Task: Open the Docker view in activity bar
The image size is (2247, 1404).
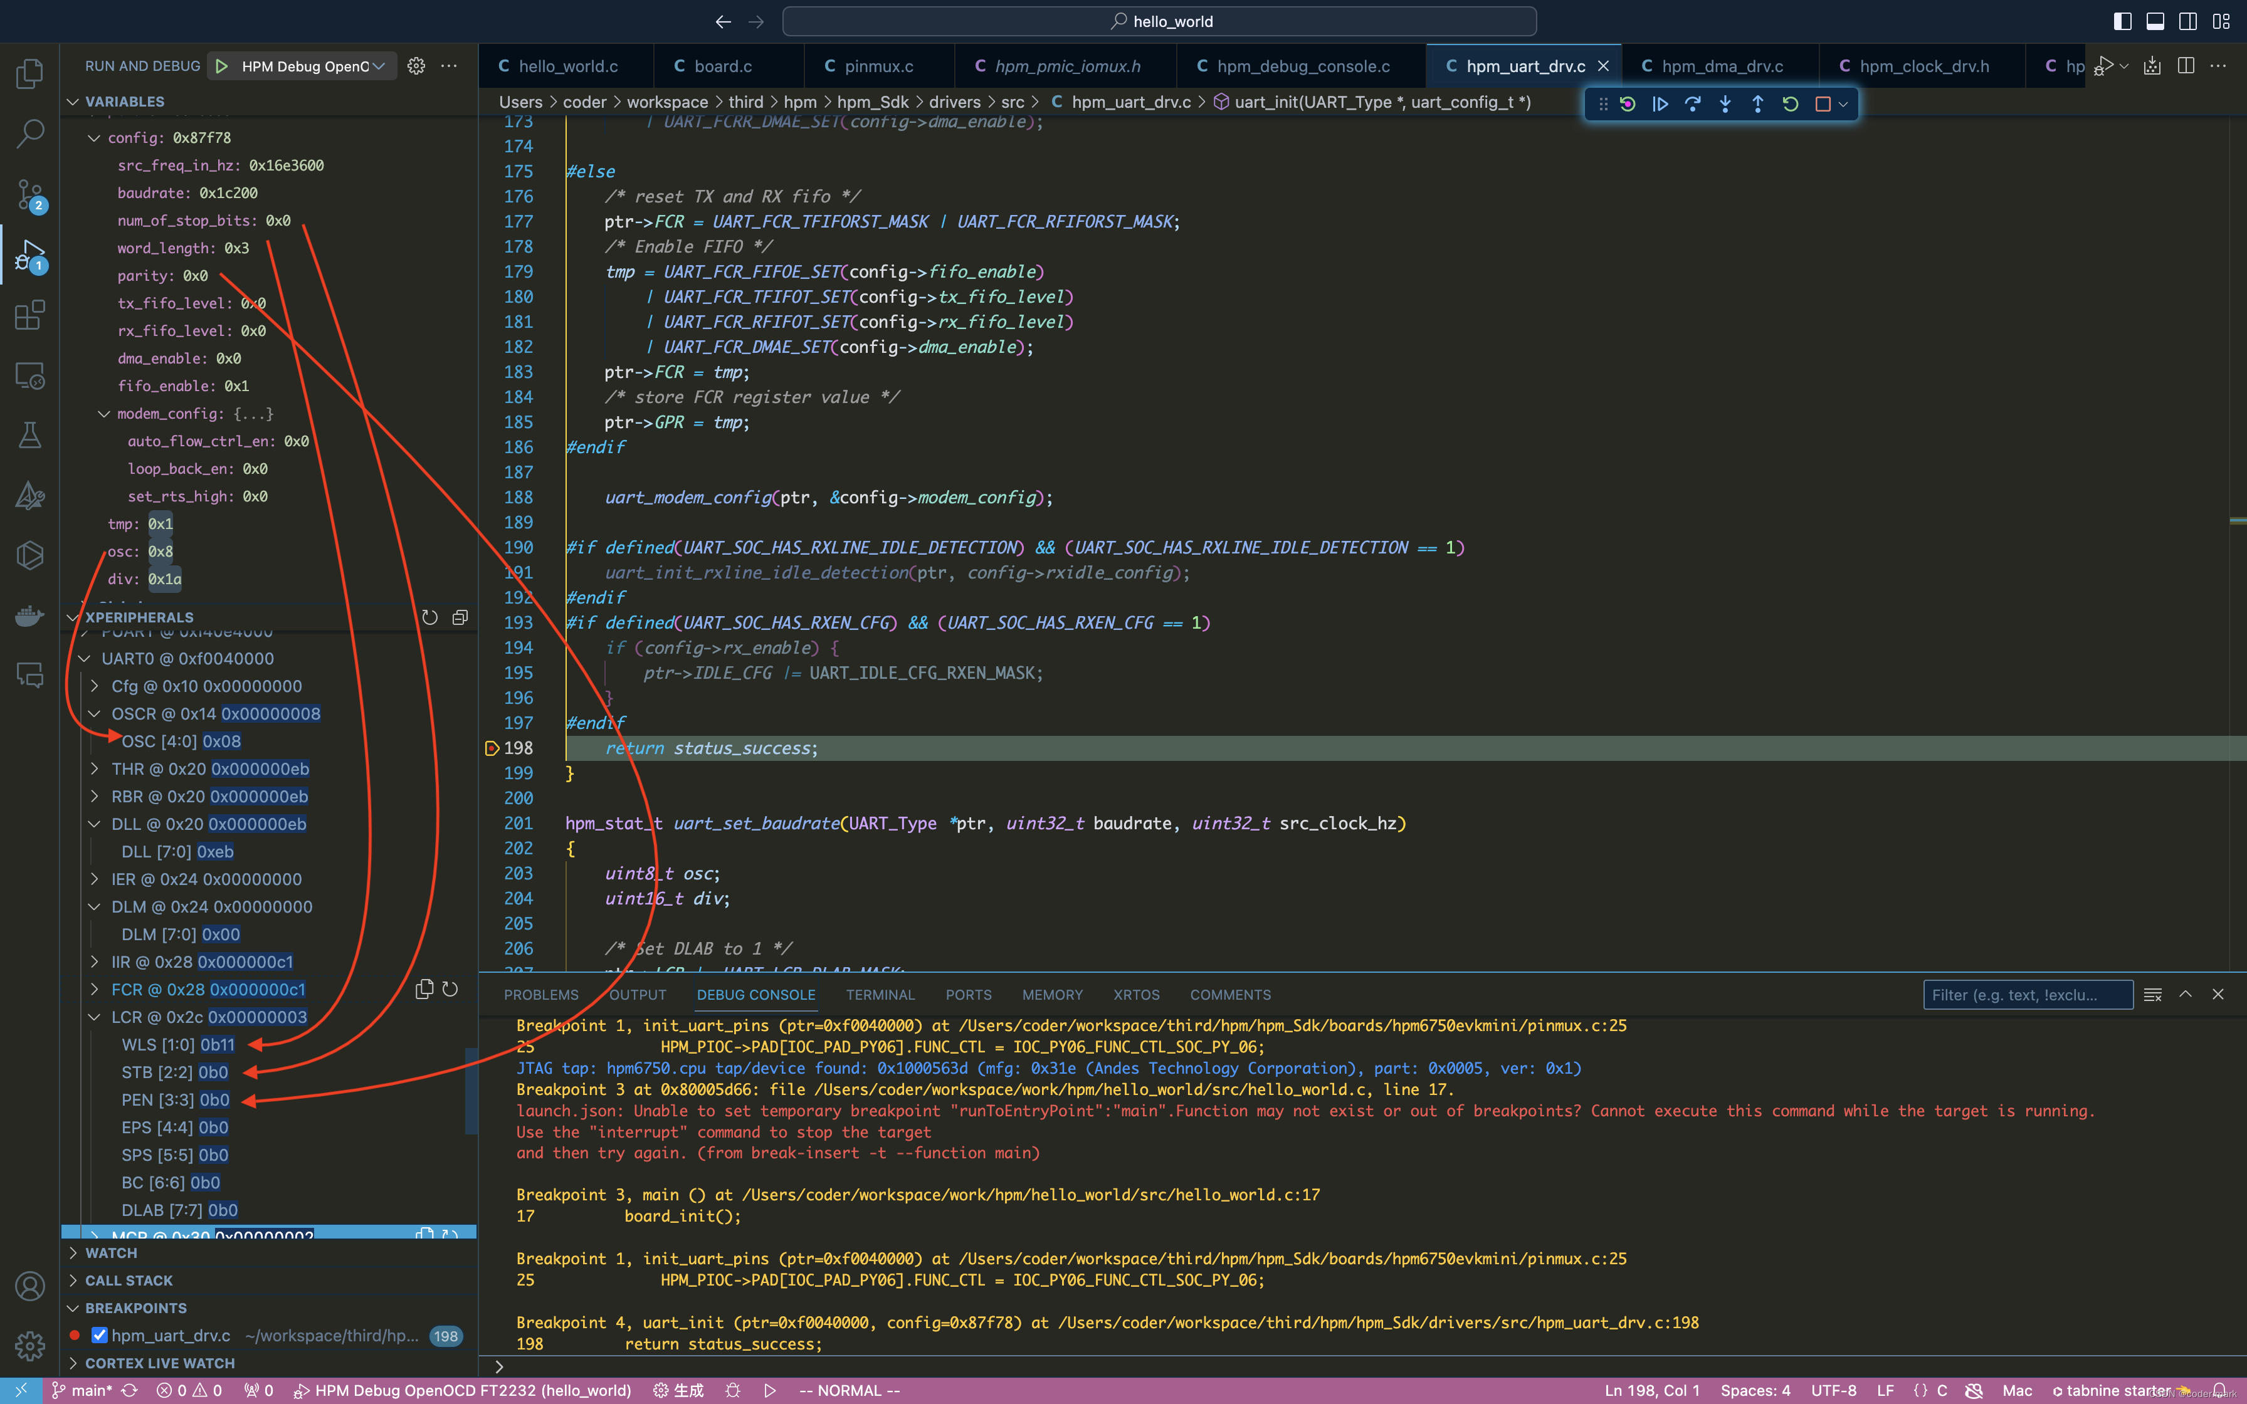Action: point(29,616)
